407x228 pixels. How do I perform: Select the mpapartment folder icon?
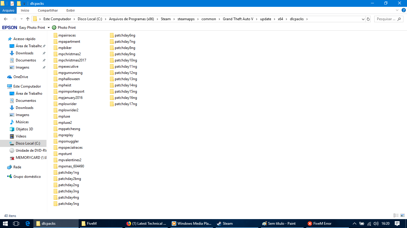pos(55,42)
